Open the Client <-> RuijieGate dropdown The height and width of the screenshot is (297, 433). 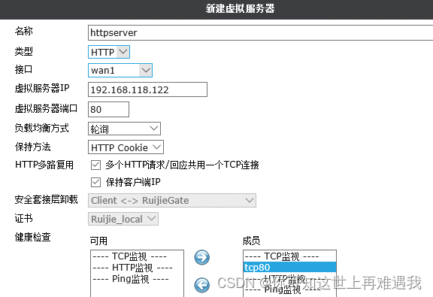coord(172,200)
